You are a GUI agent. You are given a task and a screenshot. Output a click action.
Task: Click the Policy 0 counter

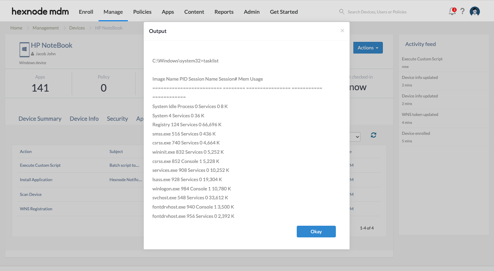(x=104, y=83)
